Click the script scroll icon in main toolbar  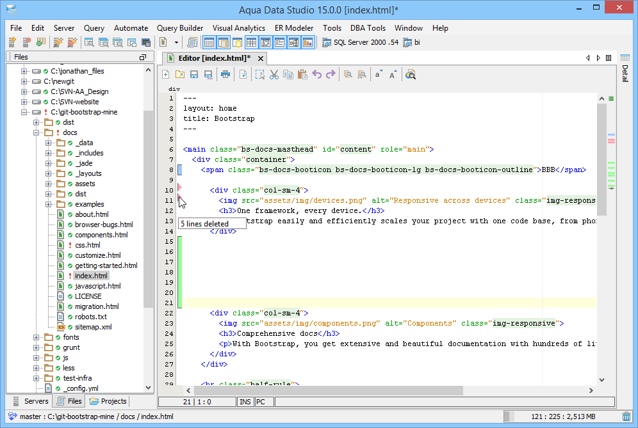click(192, 42)
